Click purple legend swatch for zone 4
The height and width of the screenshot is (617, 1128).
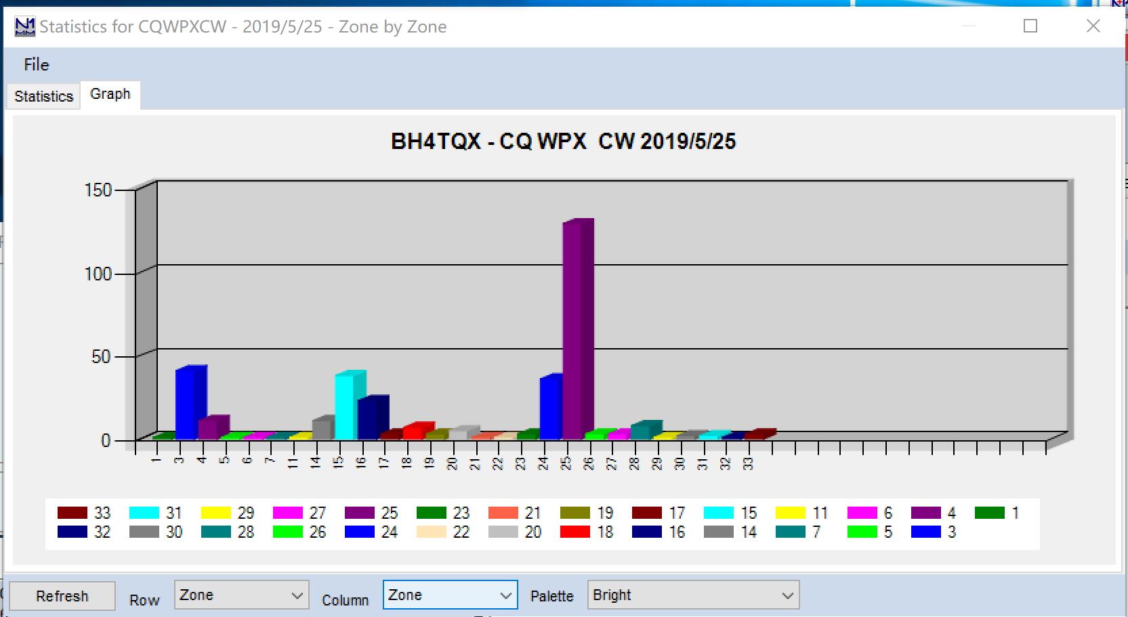pos(926,513)
